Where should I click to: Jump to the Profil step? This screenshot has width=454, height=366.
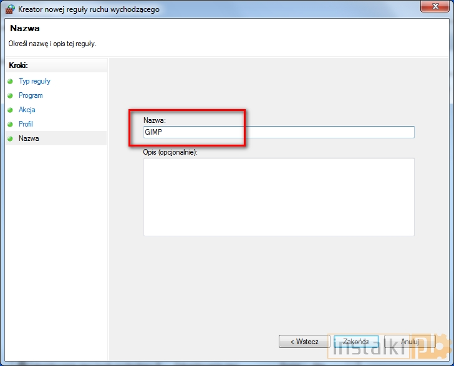26,124
